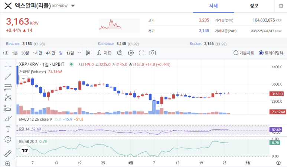Select the 일 daily interval
Viewport: 287px width, 167px height.
pyautogui.click(x=61, y=53)
